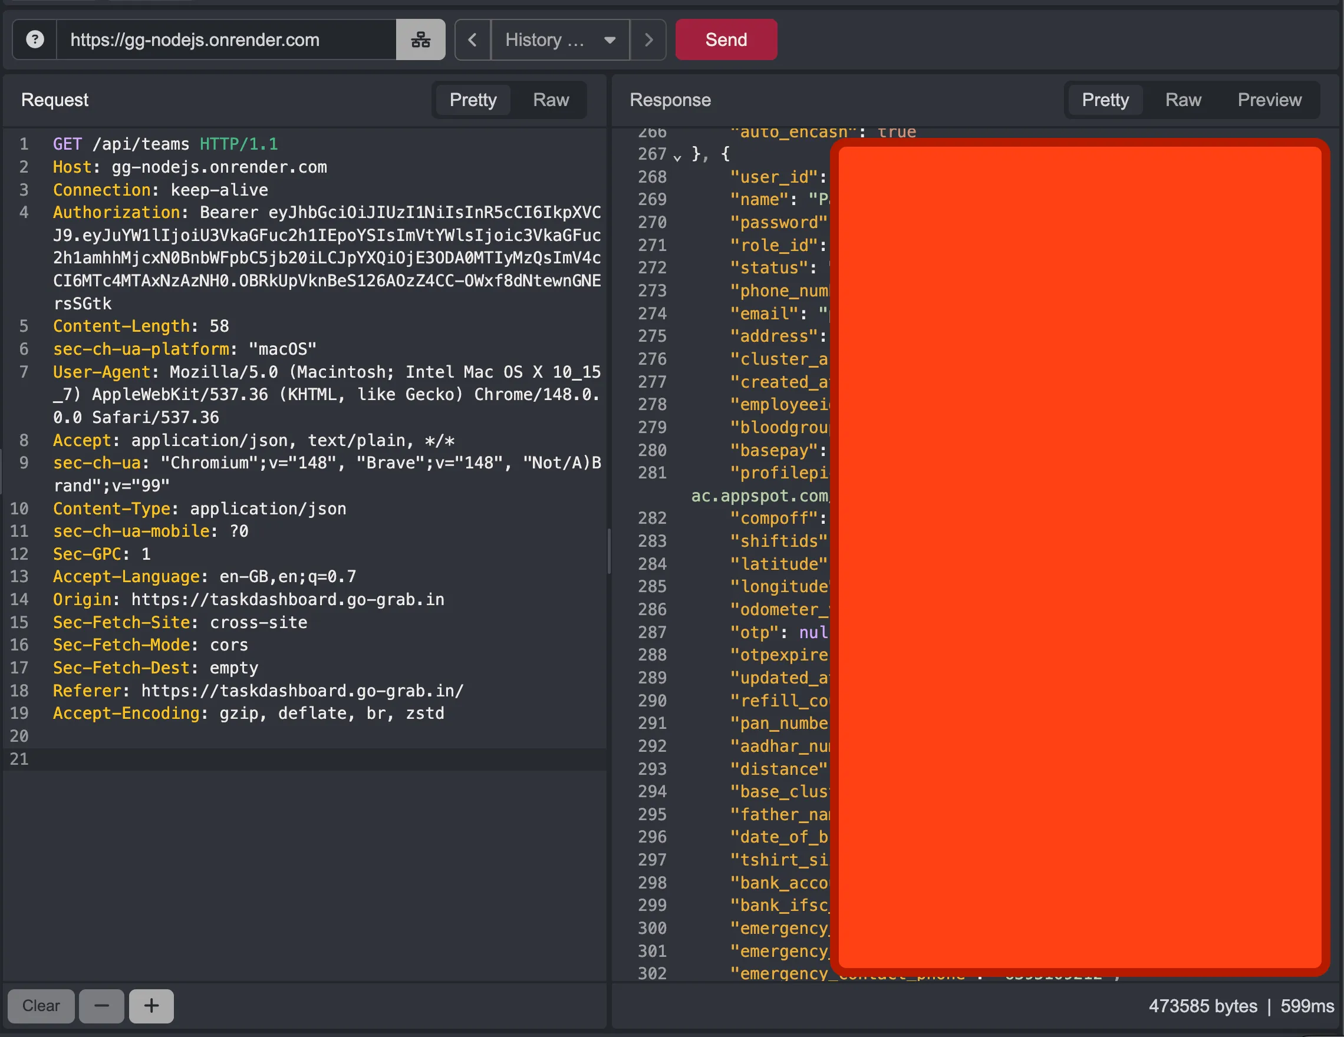
Task: Click the help question mark icon
Action: [x=35, y=39]
